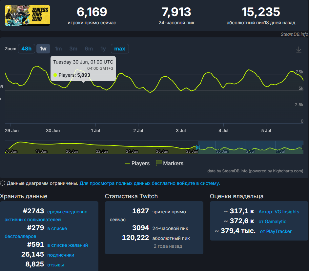
Task: Click the 7.5k y-axis label
Action: point(299,72)
